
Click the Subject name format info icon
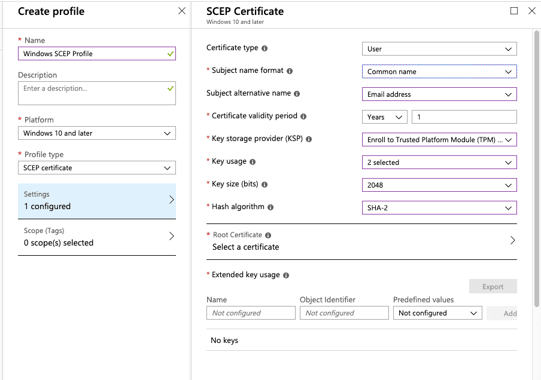coord(290,71)
